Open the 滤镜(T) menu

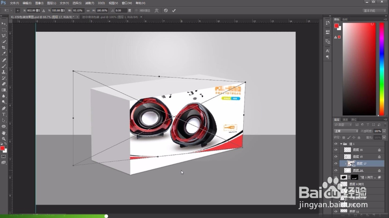click(89, 3)
